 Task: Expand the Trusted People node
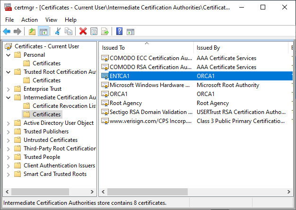[x=9, y=157]
